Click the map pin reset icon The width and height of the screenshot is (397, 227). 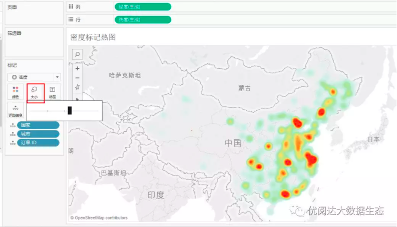tap(78, 87)
